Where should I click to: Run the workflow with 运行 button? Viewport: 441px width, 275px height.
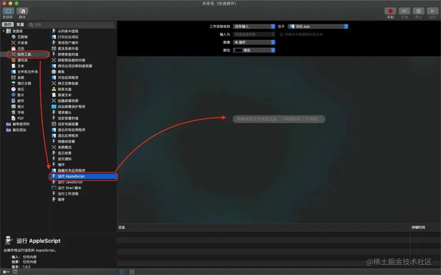432,11
